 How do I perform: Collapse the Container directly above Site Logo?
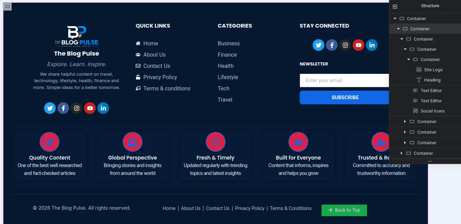tap(409, 59)
